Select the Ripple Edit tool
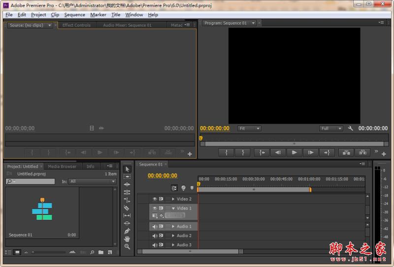 pyautogui.click(x=127, y=184)
